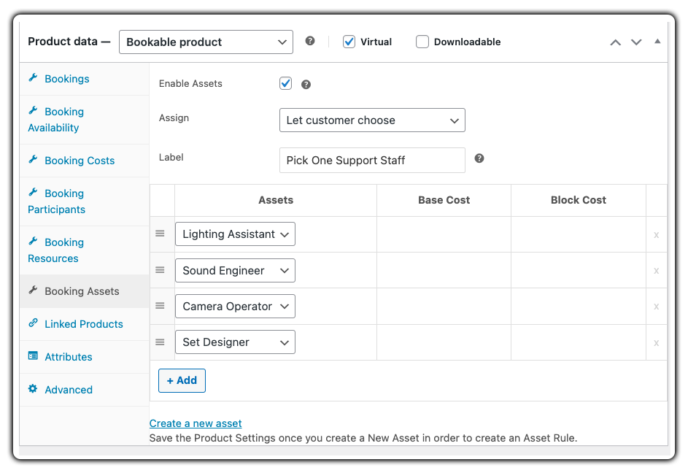Open the Camera Operator asset dropdown
The height and width of the screenshot is (473, 688).
[x=235, y=306]
